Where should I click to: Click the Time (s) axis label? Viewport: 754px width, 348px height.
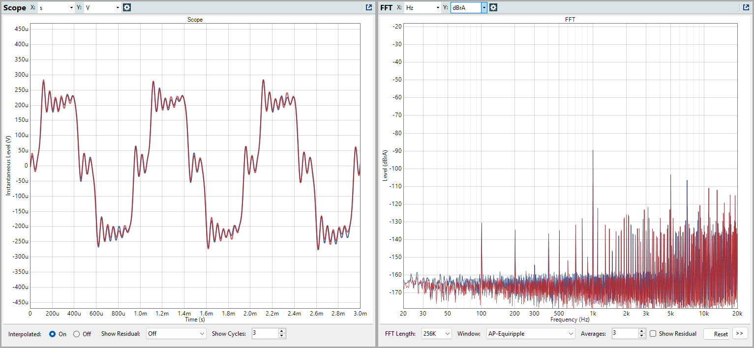pyautogui.click(x=195, y=319)
